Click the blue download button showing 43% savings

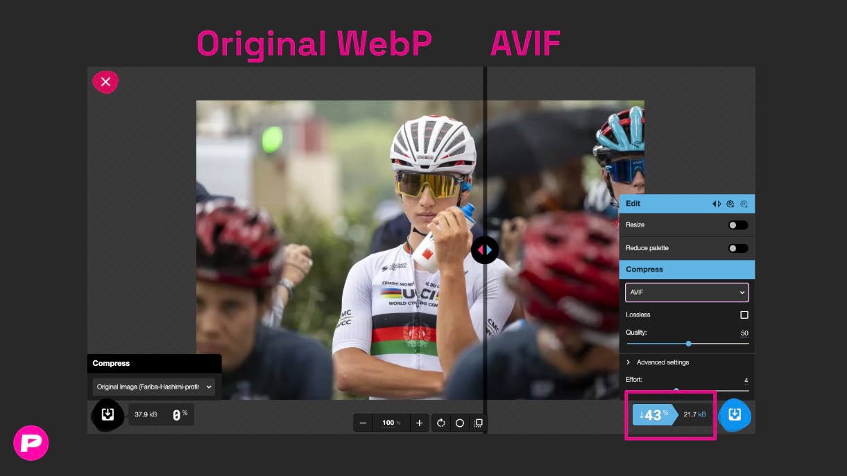tap(735, 415)
